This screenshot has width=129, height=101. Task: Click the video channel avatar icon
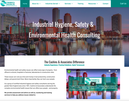(x=69, y=72)
